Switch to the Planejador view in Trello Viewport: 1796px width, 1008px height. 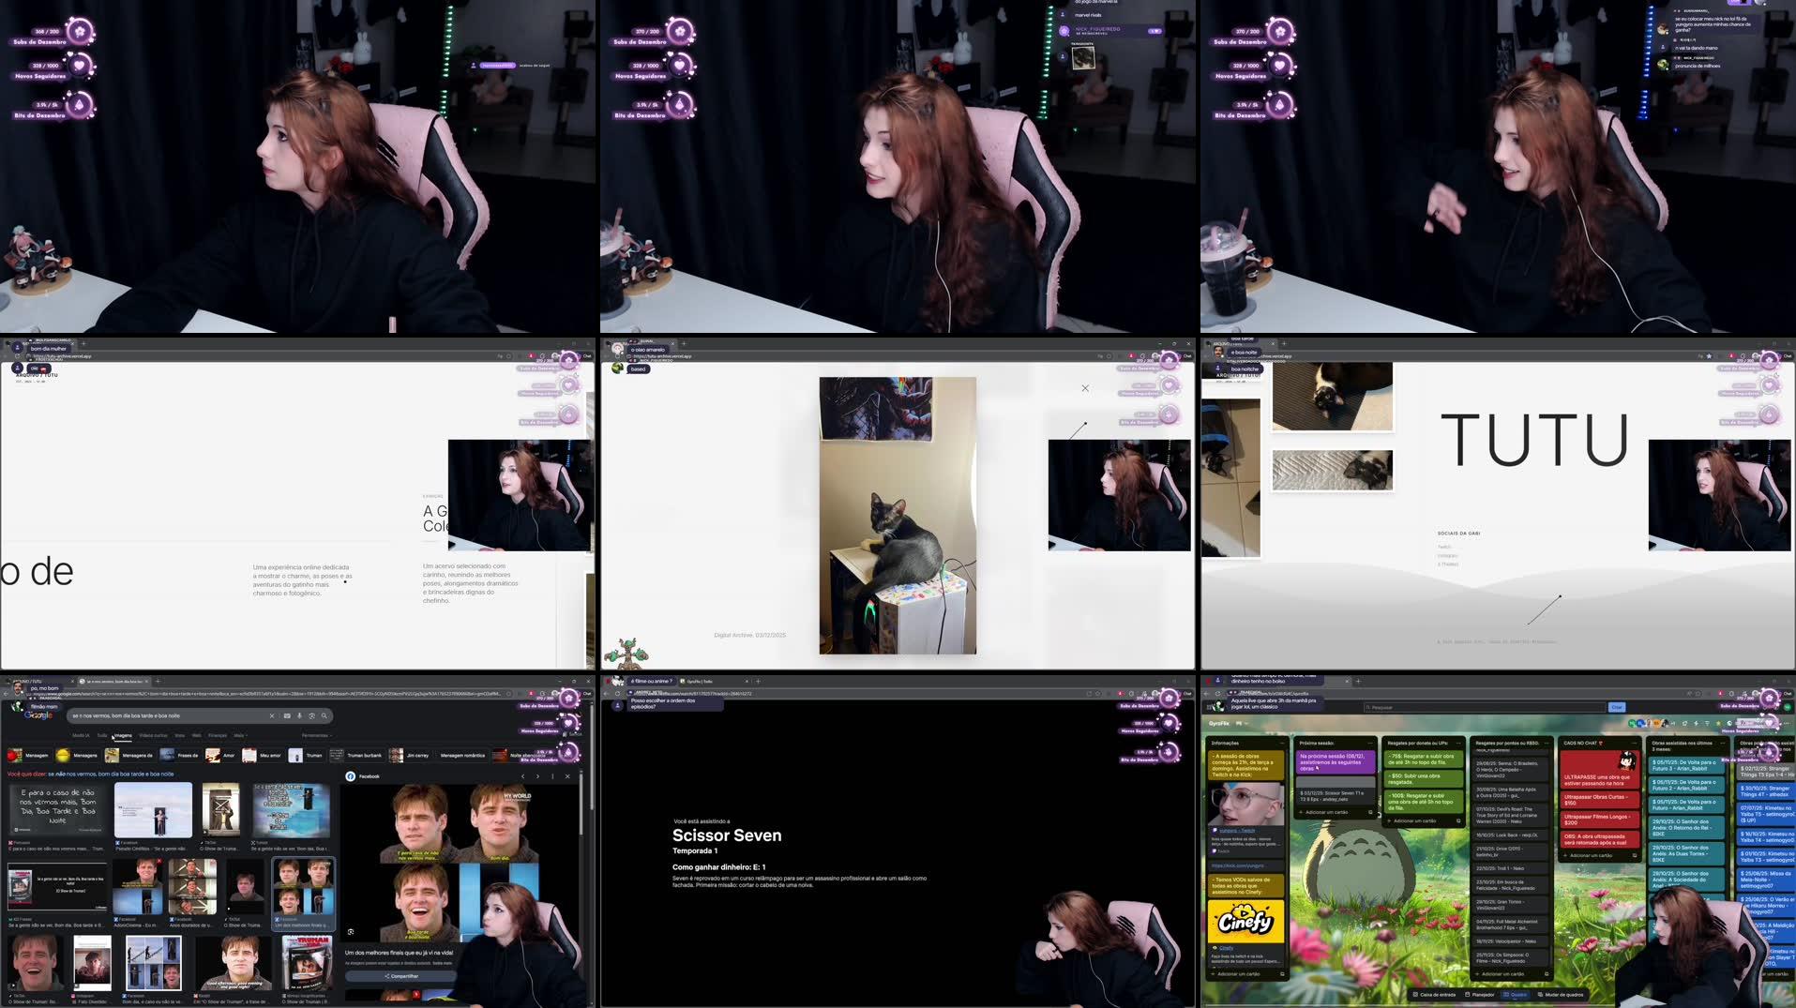click(x=1483, y=994)
